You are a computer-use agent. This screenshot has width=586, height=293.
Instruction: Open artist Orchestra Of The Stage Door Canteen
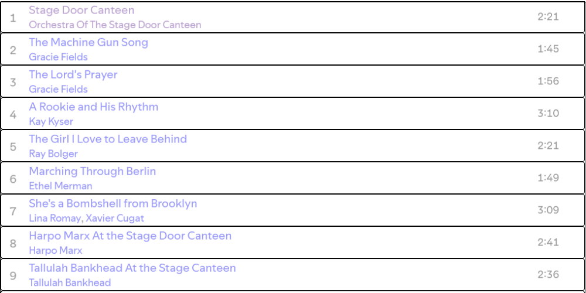[x=115, y=25]
